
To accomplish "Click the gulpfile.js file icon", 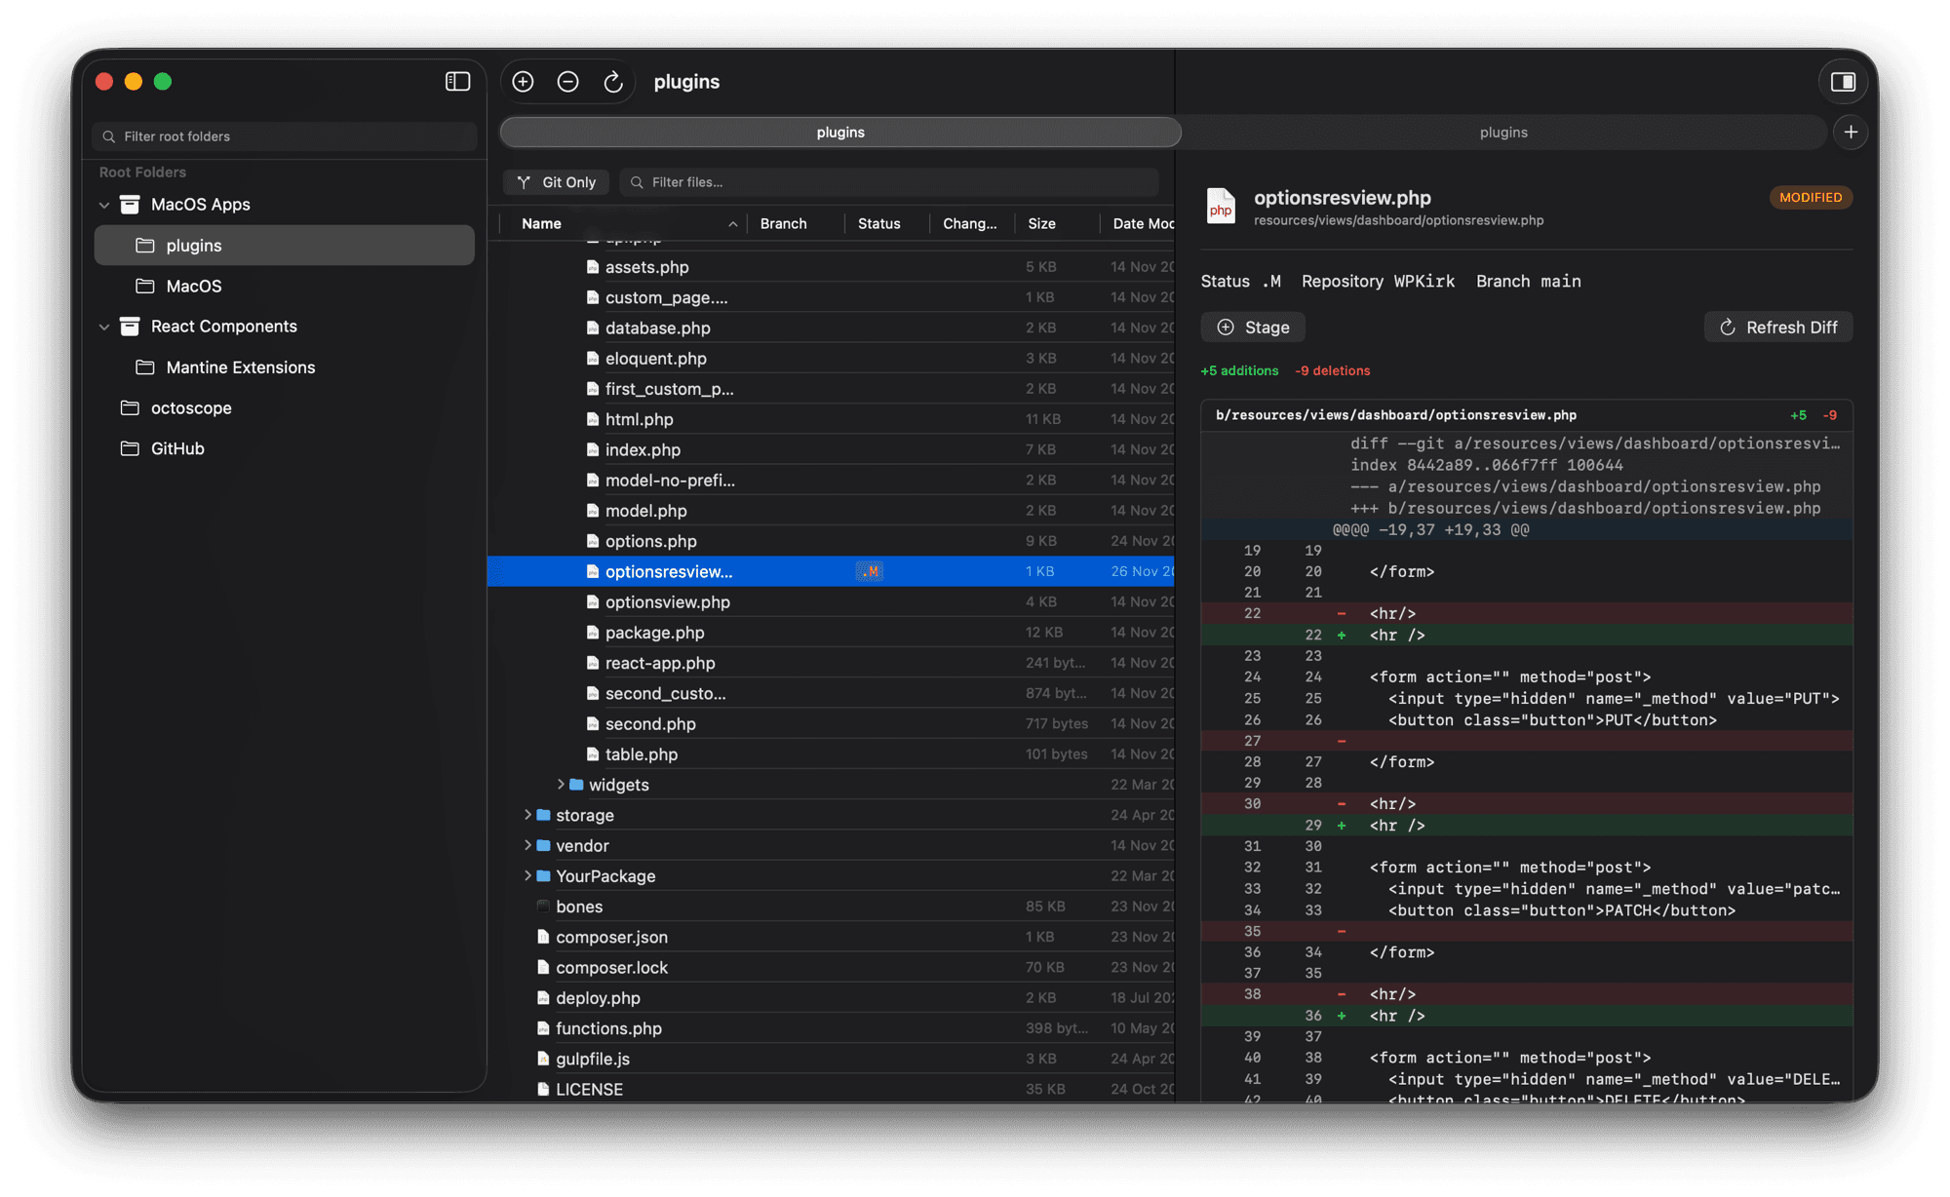I will [x=543, y=1059].
